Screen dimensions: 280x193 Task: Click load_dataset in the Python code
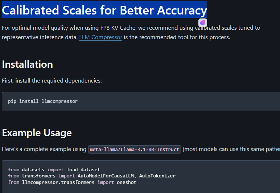pyautogui.click(x=83, y=169)
